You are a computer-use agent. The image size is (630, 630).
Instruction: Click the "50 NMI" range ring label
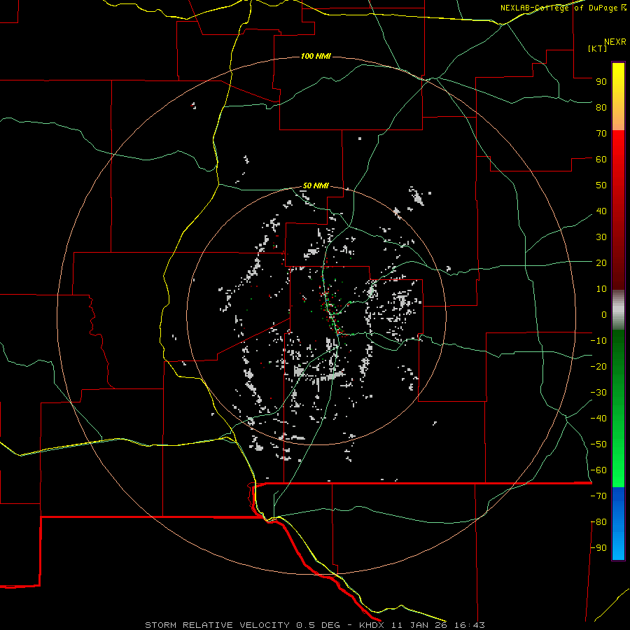(x=316, y=185)
